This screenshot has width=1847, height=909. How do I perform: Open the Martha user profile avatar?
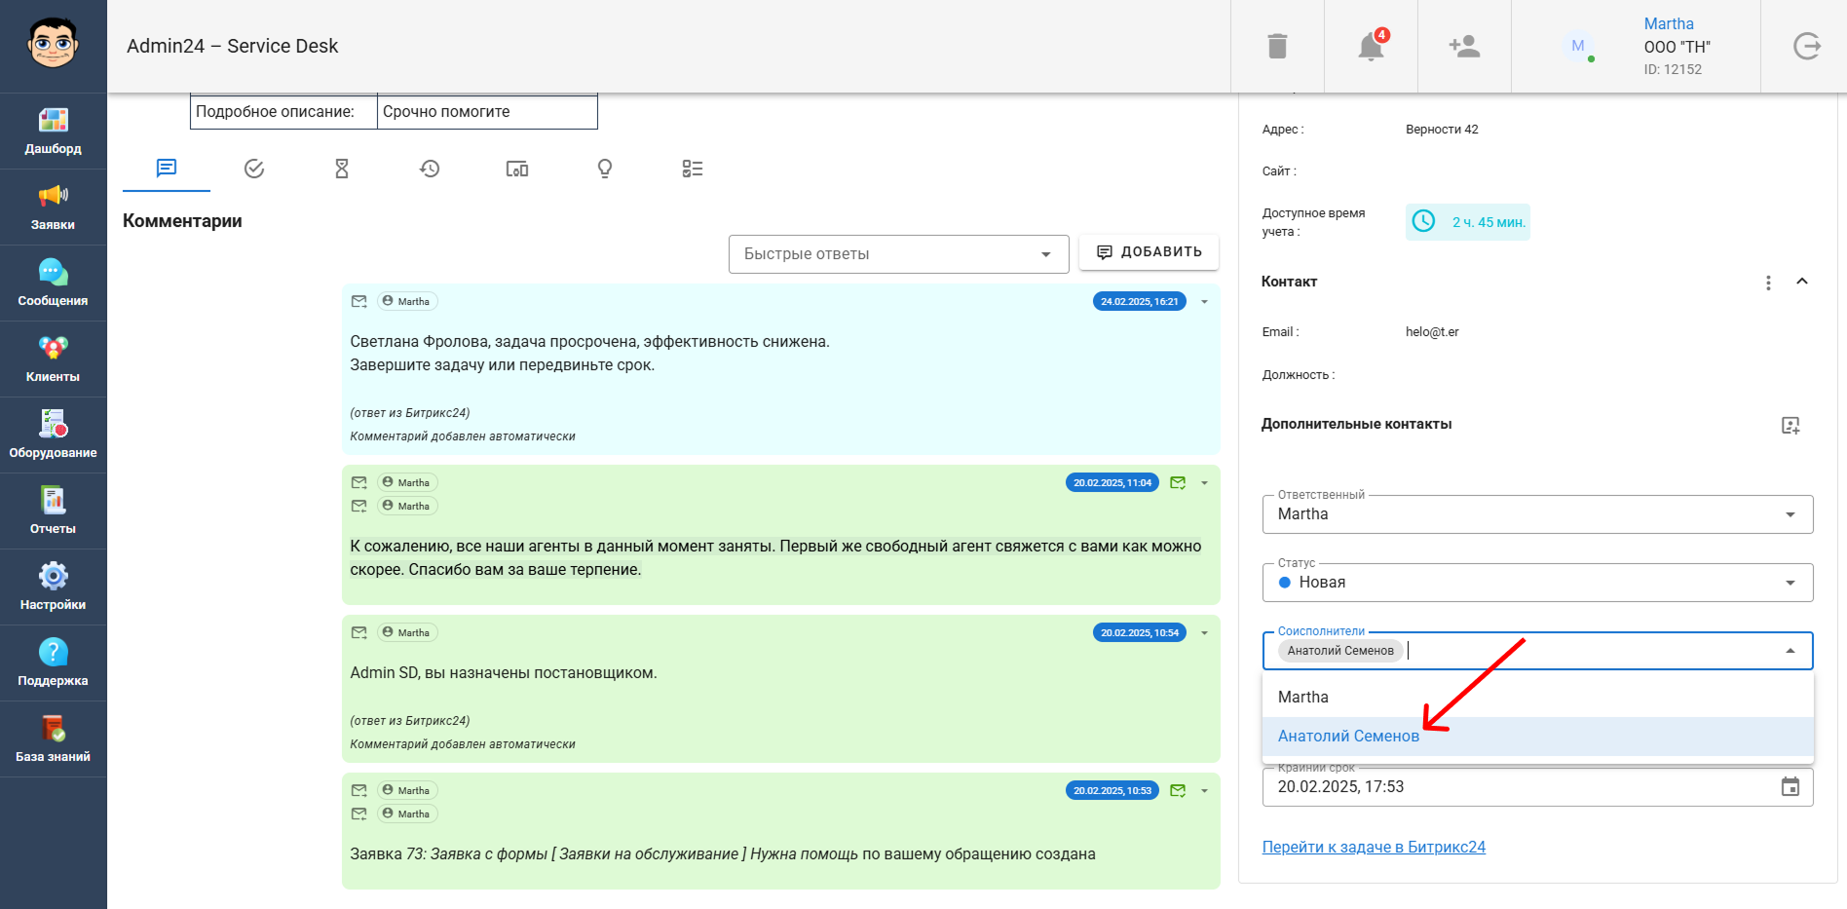[1578, 46]
